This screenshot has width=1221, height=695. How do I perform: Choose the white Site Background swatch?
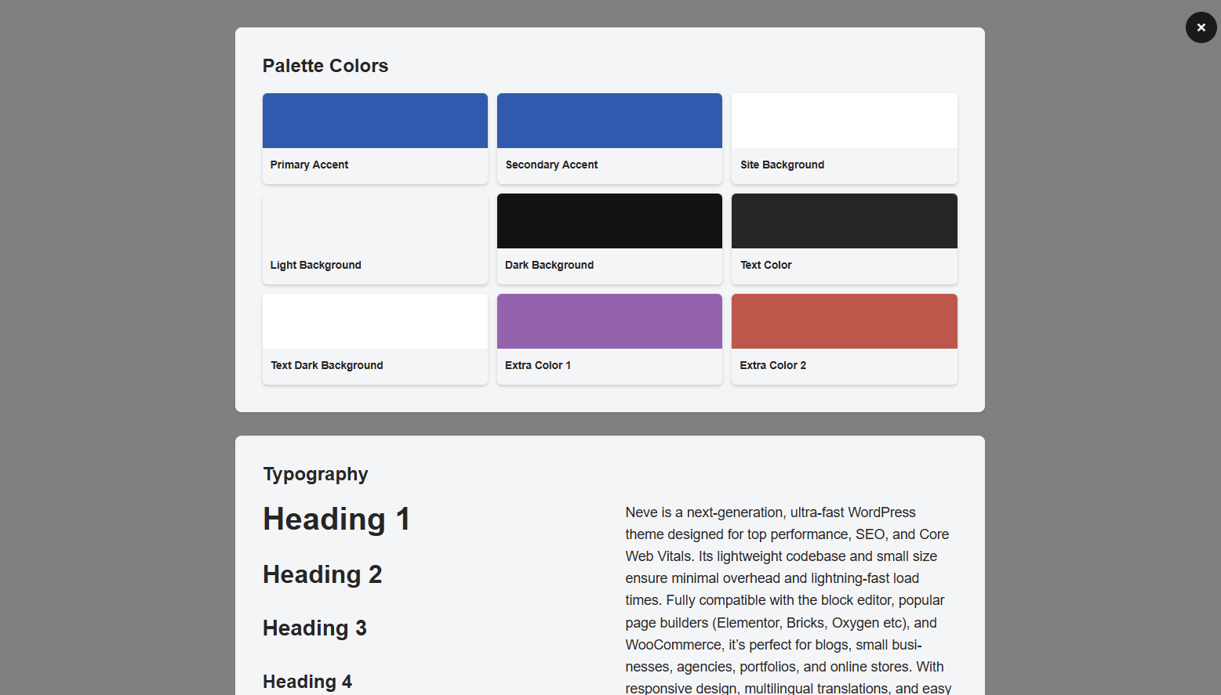[x=844, y=121]
